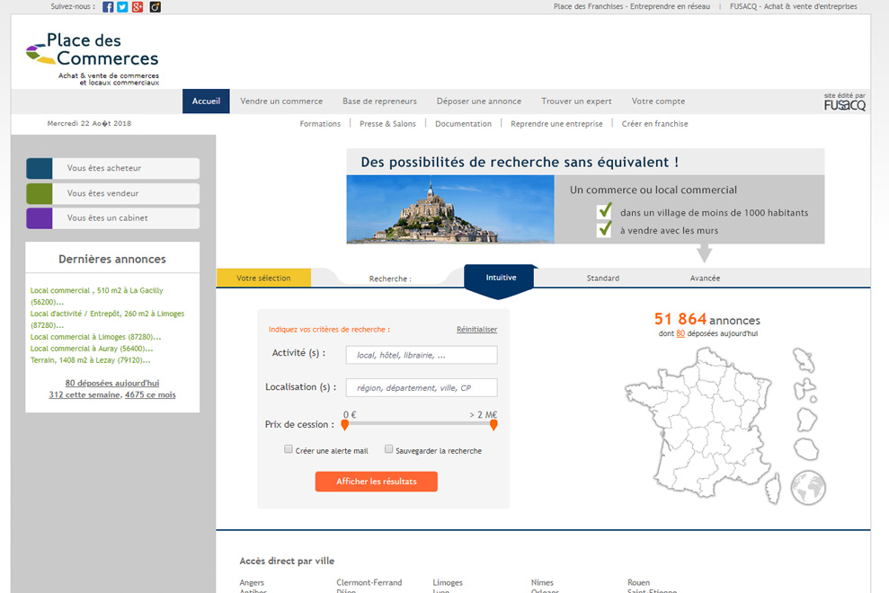Open 'Vendre un commerce' menu

(x=281, y=101)
